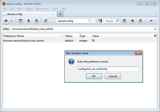Viewport: 160px width, 112px height.
Task: Confirm the dialog with OK
Action: (94, 76)
